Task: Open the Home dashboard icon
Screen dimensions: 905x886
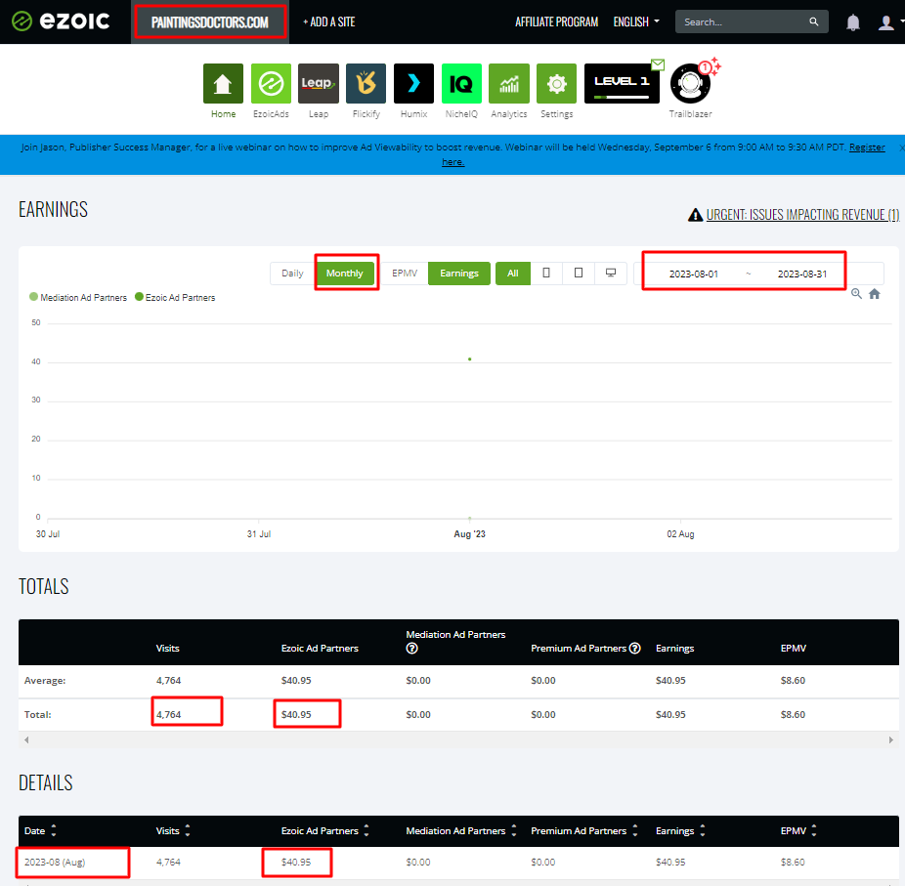Action: pos(224,84)
